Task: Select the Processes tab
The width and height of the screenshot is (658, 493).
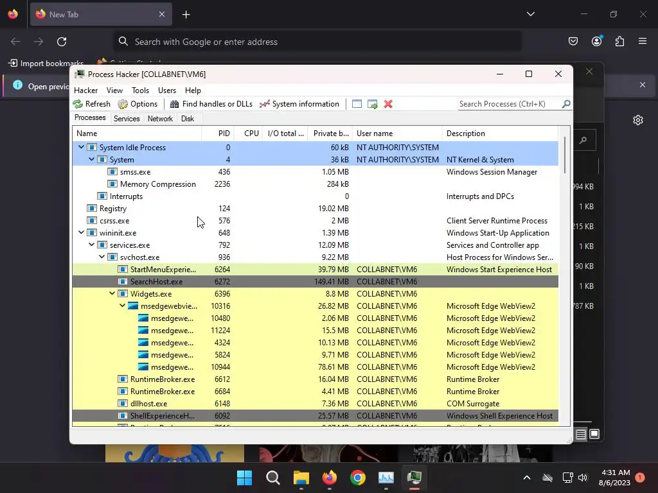Action: click(x=90, y=118)
